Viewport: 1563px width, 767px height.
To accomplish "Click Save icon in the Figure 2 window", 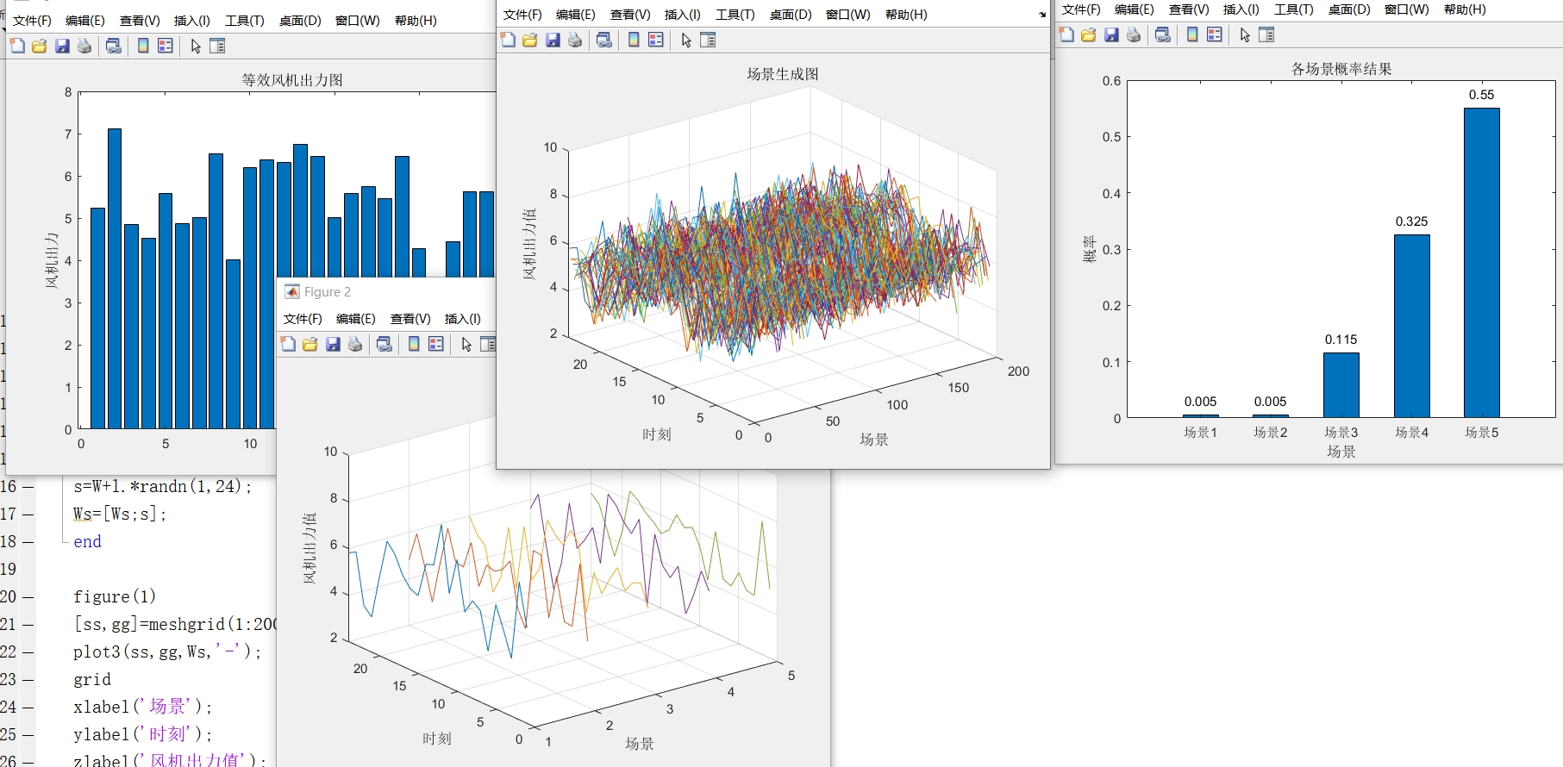I will pyautogui.click(x=333, y=344).
